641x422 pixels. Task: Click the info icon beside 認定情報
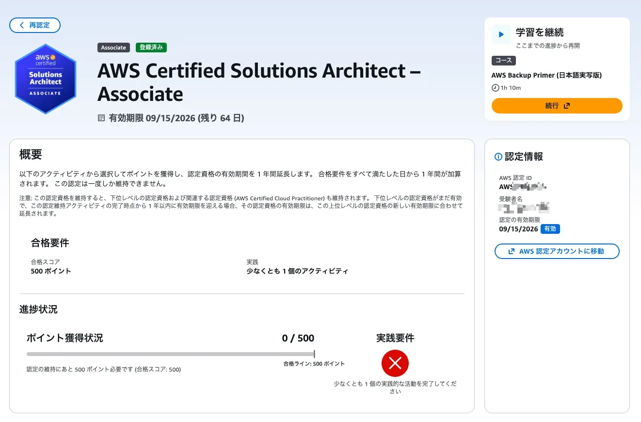(498, 157)
